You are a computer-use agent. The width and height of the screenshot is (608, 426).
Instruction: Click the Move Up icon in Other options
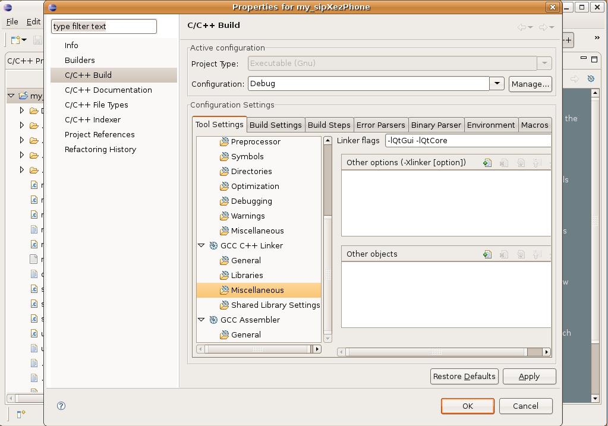pyautogui.click(x=537, y=163)
